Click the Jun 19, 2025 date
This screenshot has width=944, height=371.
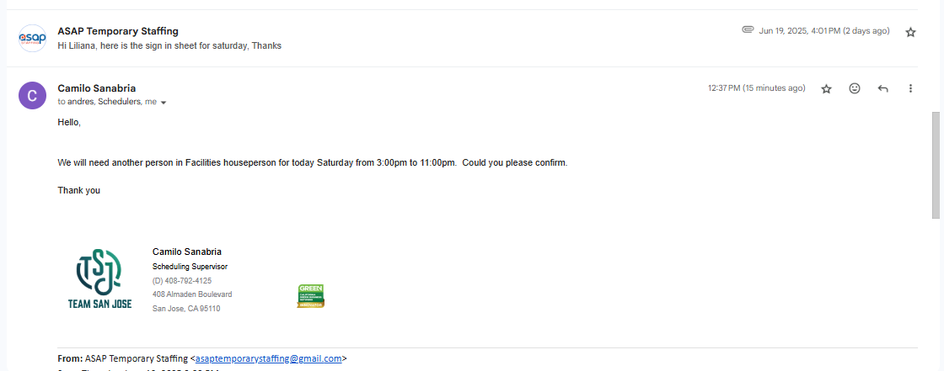tap(823, 31)
